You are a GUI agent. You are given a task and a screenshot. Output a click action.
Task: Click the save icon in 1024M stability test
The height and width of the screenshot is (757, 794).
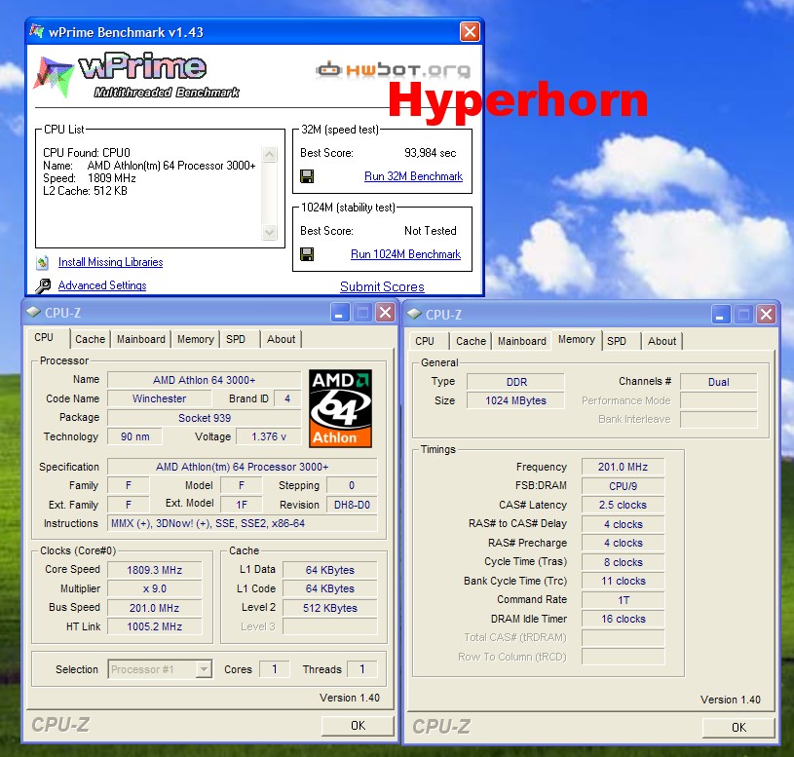pos(307,253)
